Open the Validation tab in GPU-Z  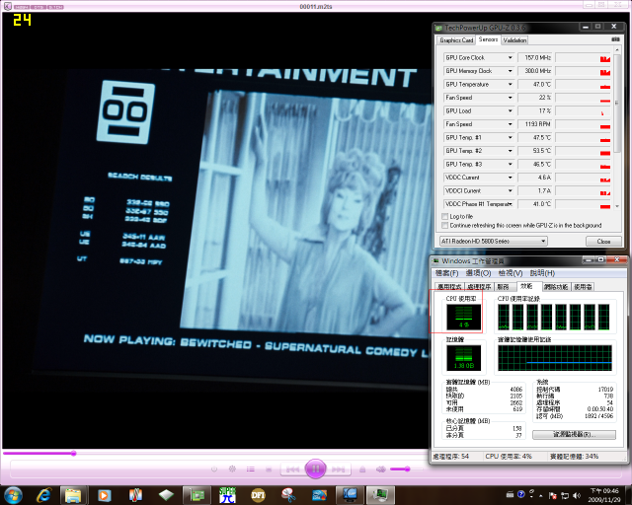[x=514, y=40]
